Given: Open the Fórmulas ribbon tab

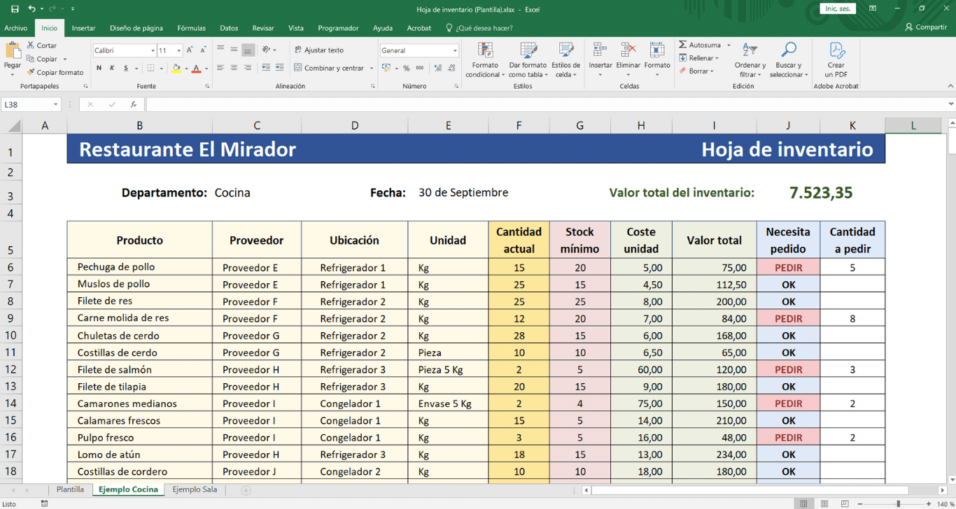Looking at the screenshot, I should [191, 28].
